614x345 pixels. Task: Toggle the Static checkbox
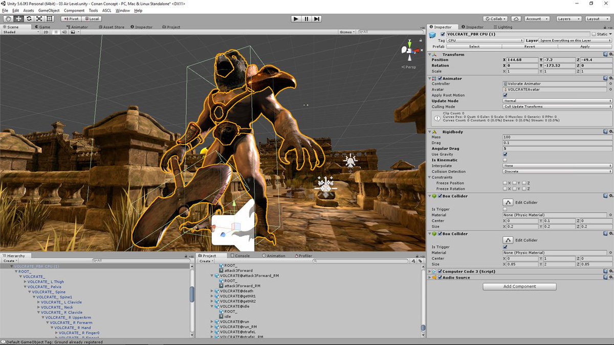594,34
